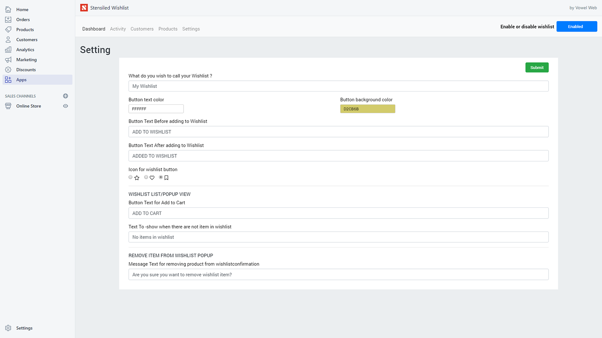Open Orders via its inbox icon
602x338 pixels.
pyautogui.click(x=8, y=20)
